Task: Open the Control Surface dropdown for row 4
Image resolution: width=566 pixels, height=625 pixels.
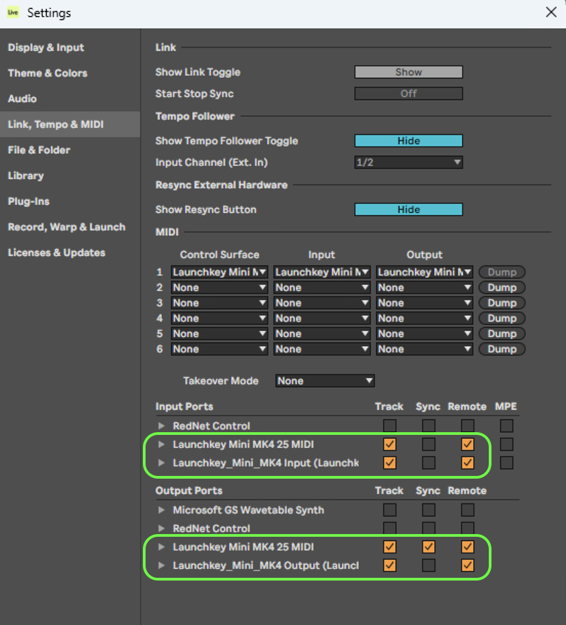Action: (219, 318)
